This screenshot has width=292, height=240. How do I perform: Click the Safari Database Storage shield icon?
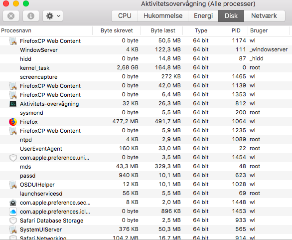pyautogui.click(x=13, y=221)
